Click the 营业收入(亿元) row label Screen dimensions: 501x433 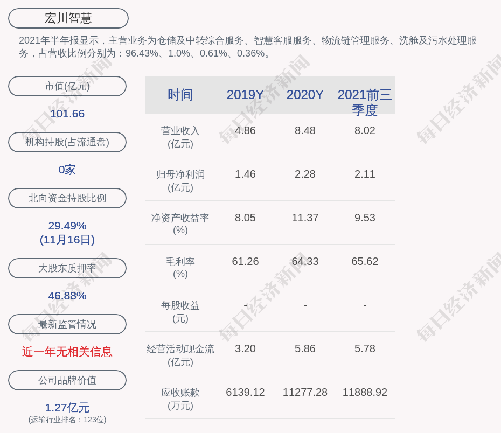click(180, 137)
